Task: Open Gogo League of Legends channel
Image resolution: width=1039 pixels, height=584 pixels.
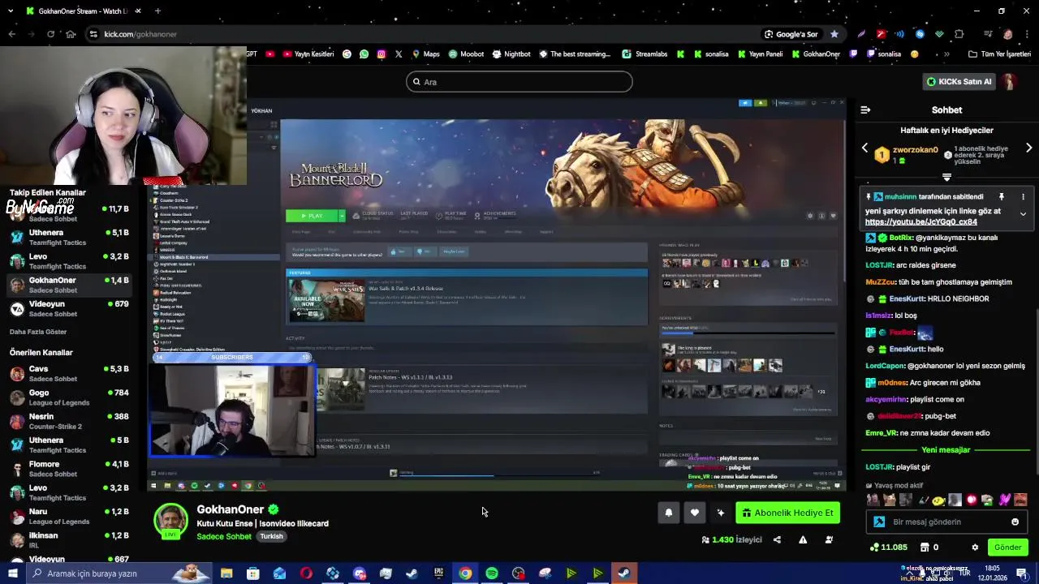Action: tap(69, 397)
